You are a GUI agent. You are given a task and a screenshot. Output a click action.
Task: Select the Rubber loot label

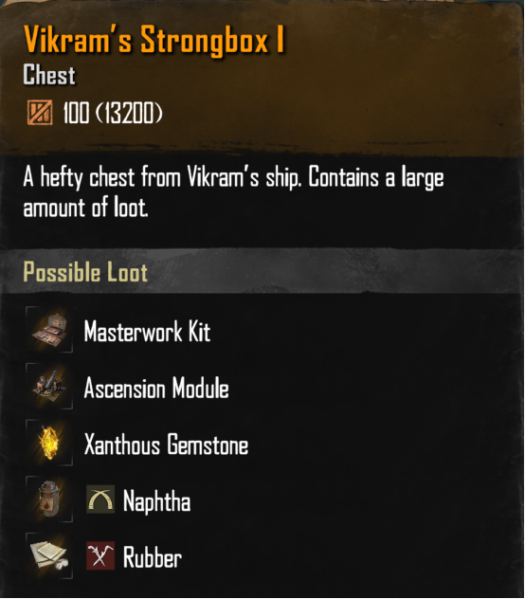pyautogui.click(x=152, y=557)
